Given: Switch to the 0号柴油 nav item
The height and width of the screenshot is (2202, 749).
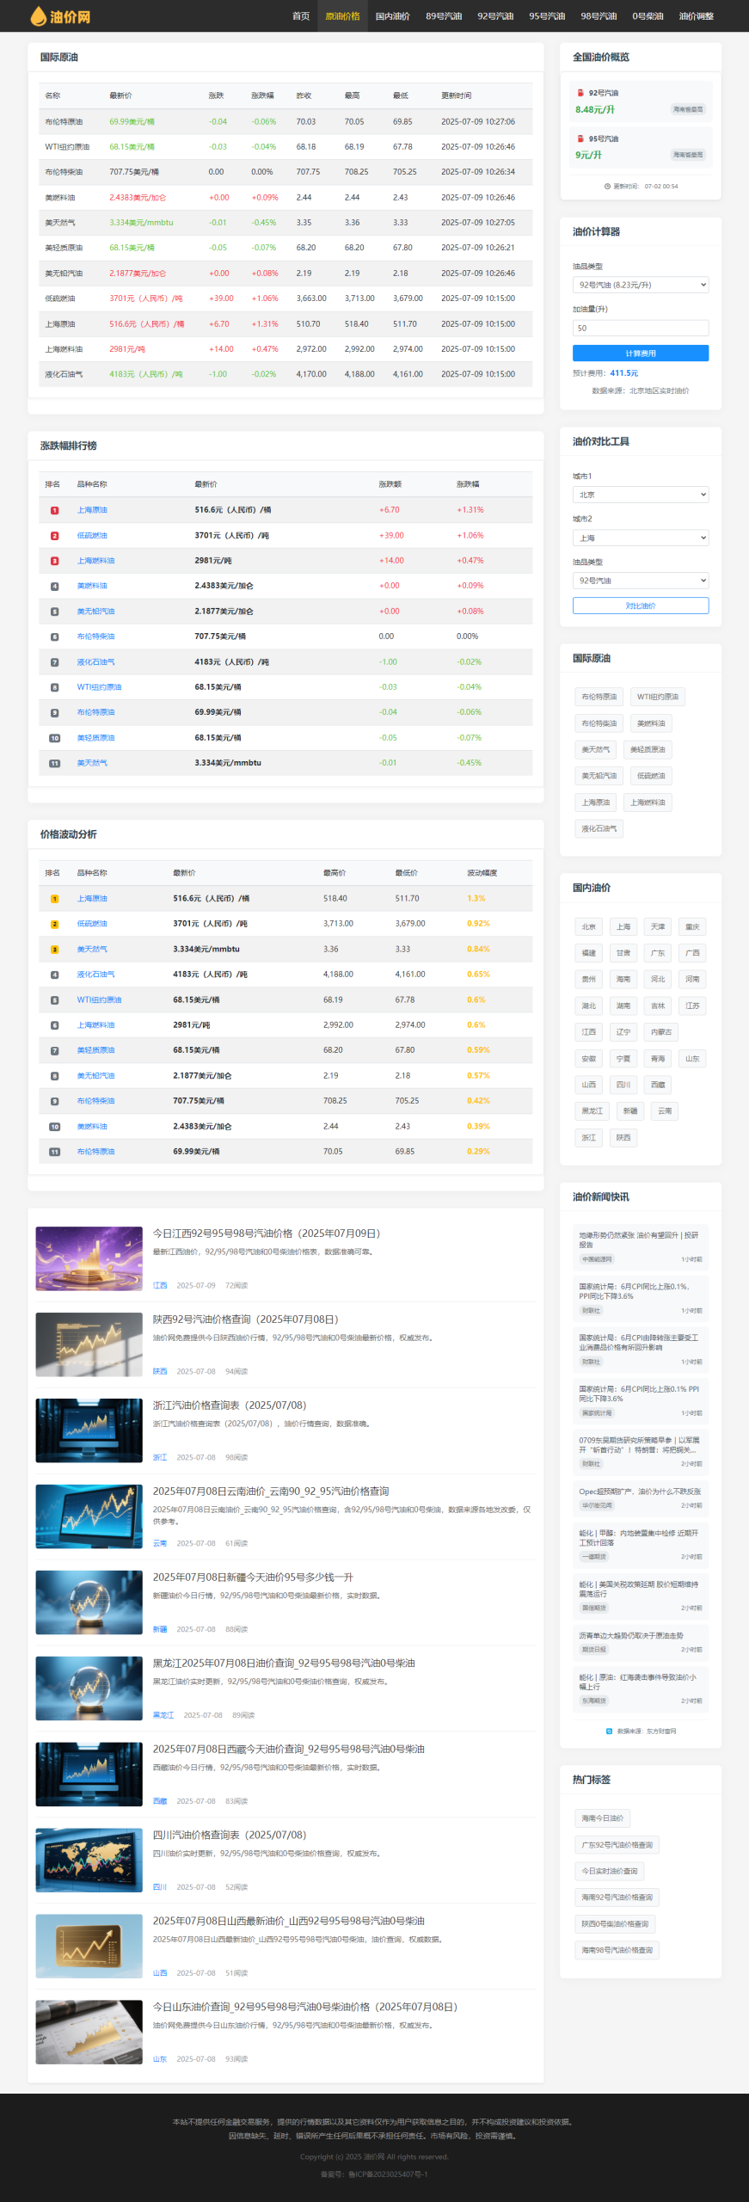Looking at the screenshot, I should (x=648, y=16).
